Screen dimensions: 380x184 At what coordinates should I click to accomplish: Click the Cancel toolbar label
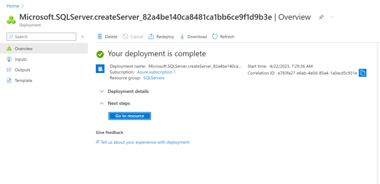(137, 37)
